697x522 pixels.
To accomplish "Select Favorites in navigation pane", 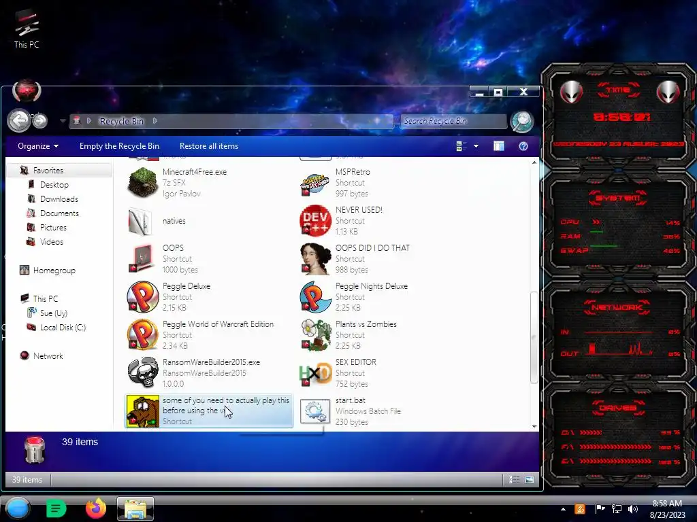I will click(x=48, y=171).
